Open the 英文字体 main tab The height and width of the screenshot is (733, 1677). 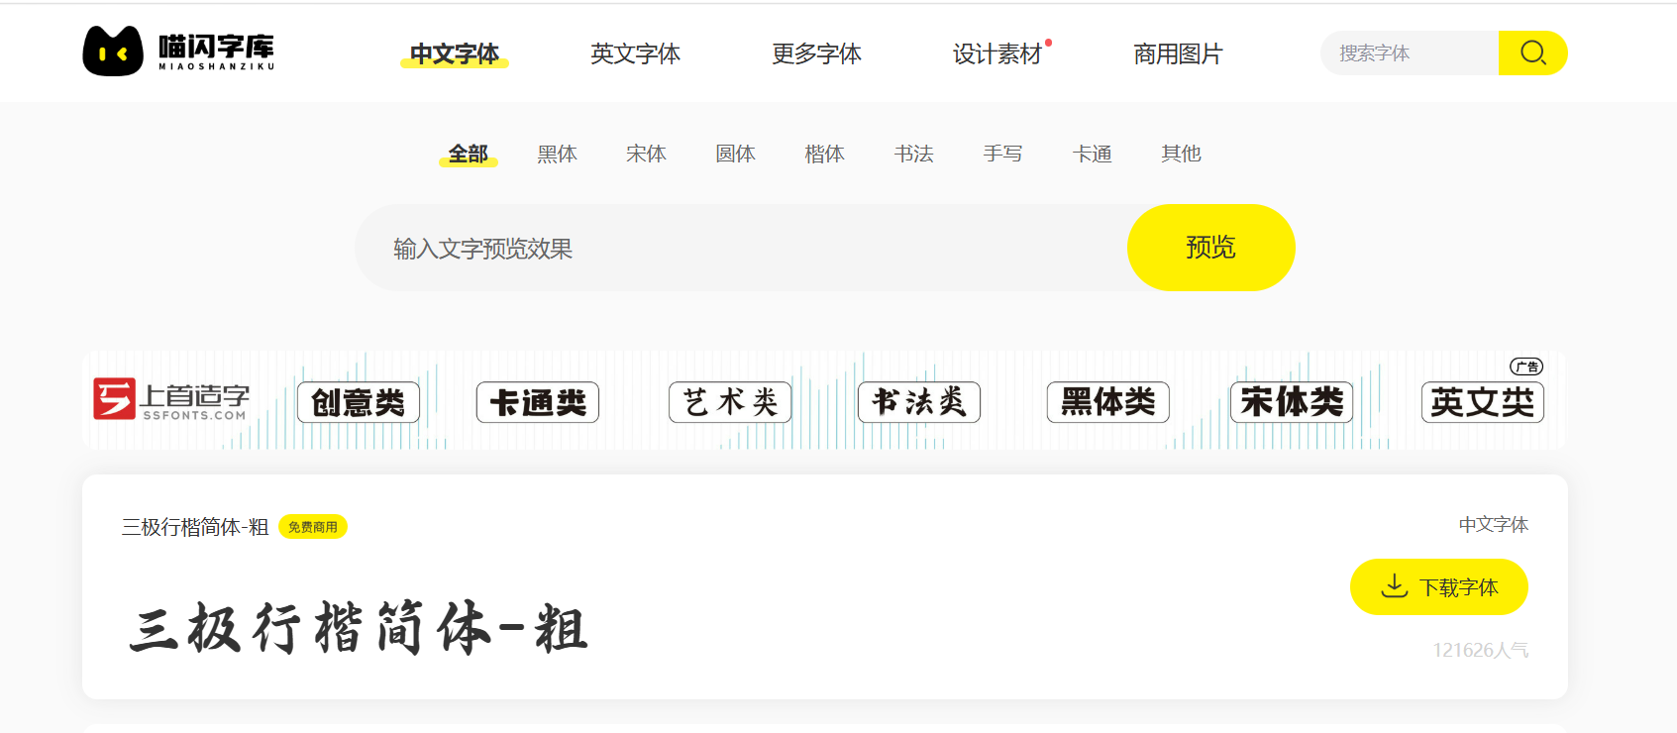635,53
